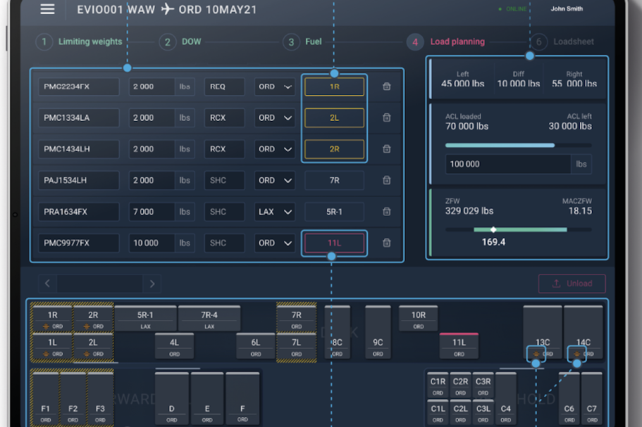Click the 100 000 ACL weight field
The height and width of the screenshot is (427, 642).
pos(507,164)
